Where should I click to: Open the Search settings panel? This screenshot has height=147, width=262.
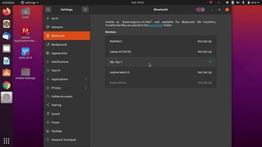67,70
